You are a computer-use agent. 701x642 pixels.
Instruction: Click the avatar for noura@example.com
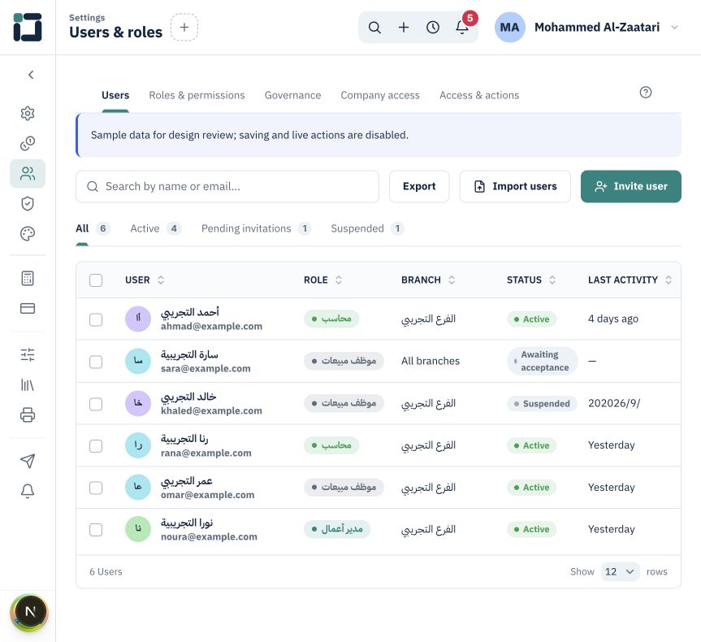click(x=138, y=529)
